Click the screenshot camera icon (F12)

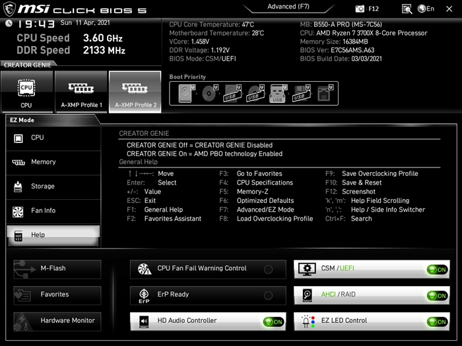[x=360, y=9]
